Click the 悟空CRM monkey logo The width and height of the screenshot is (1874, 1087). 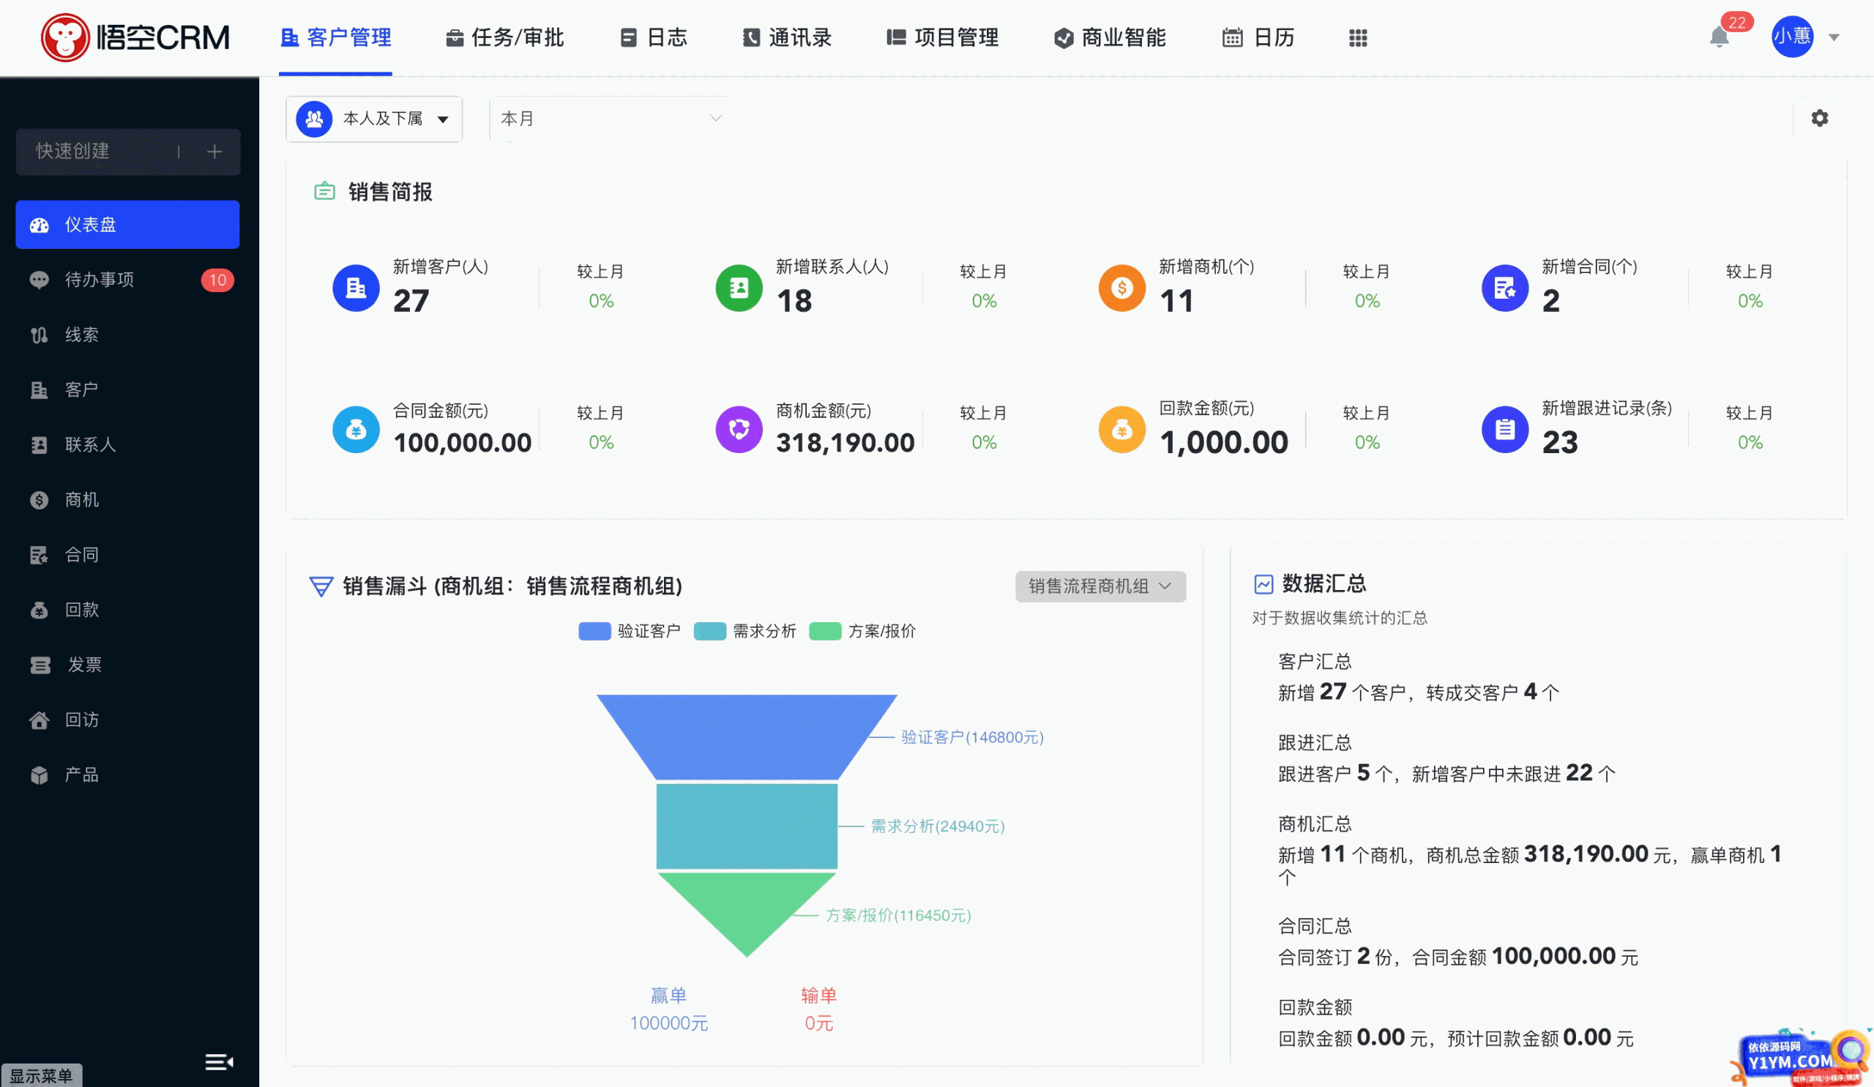click(x=64, y=38)
